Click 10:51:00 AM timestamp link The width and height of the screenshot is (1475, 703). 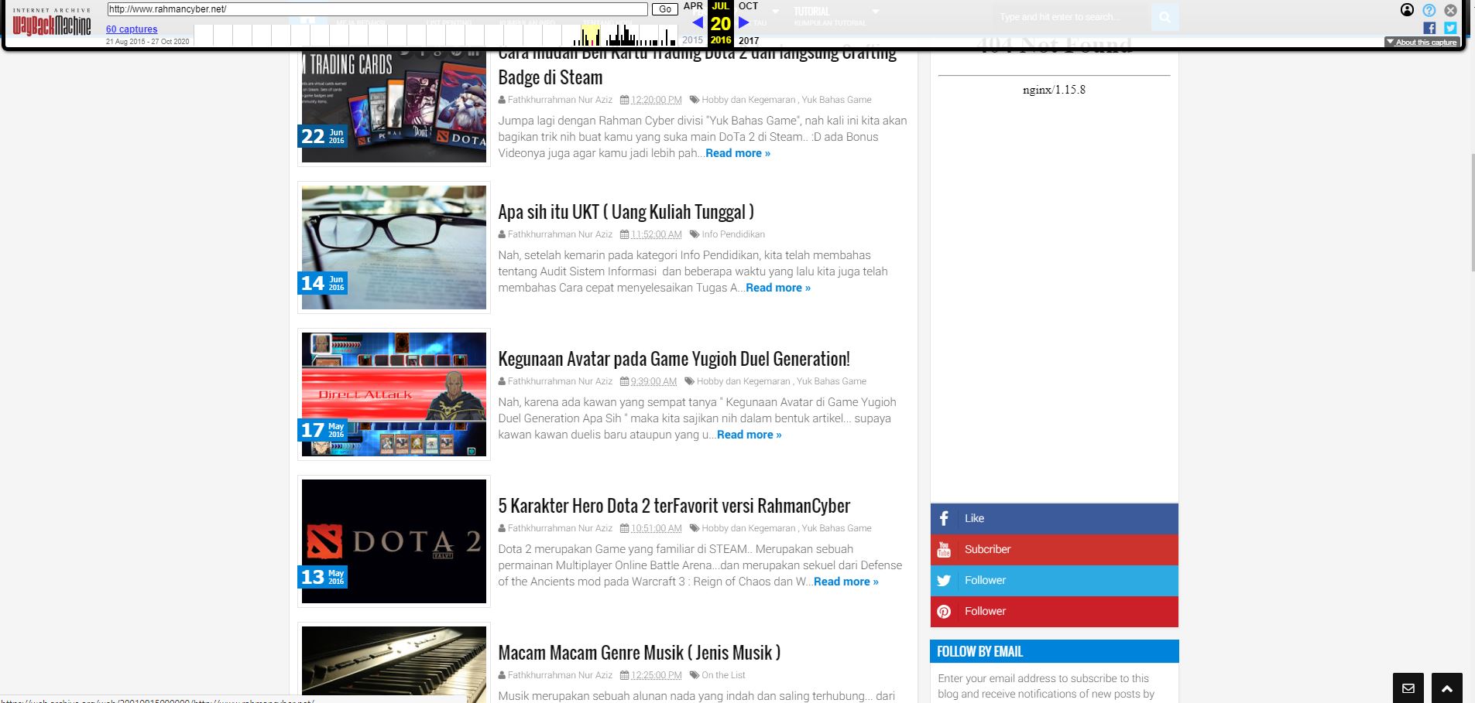pyautogui.click(x=657, y=528)
